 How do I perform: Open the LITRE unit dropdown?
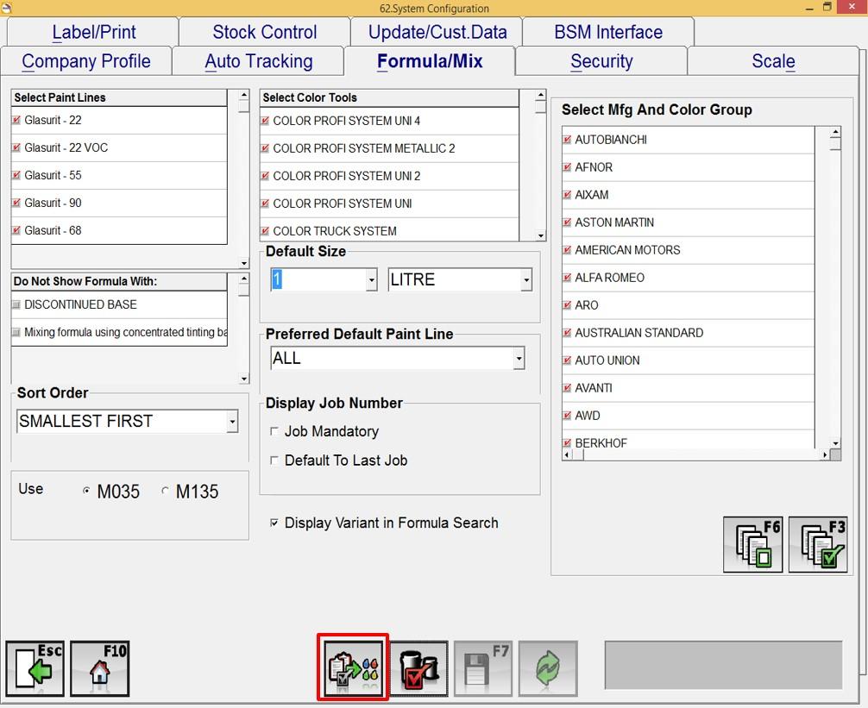525,280
